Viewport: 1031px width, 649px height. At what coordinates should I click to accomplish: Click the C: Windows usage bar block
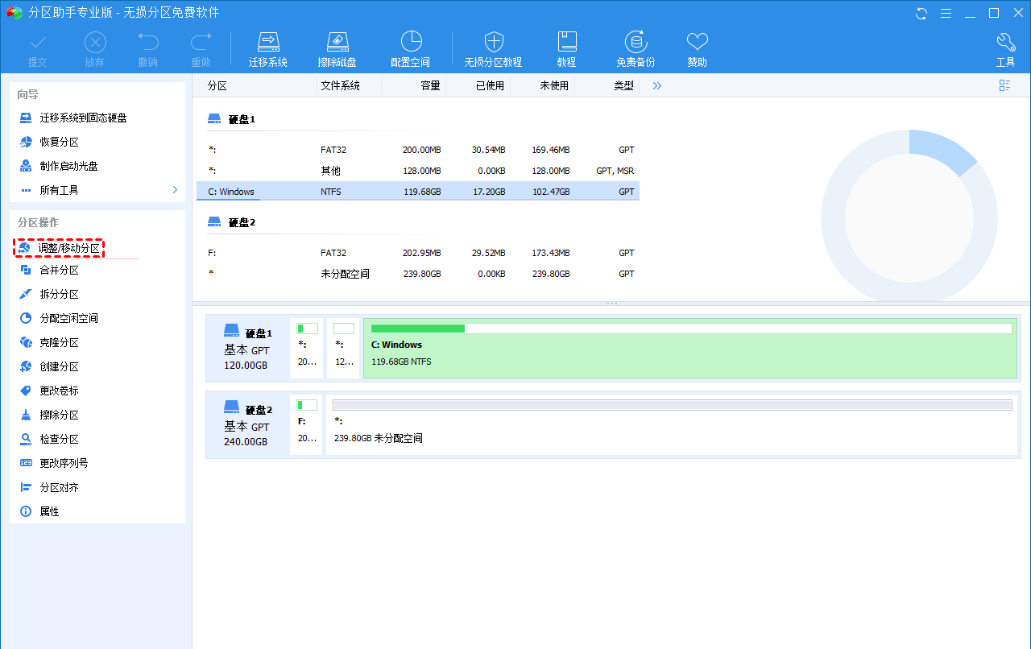coord(690,347)
